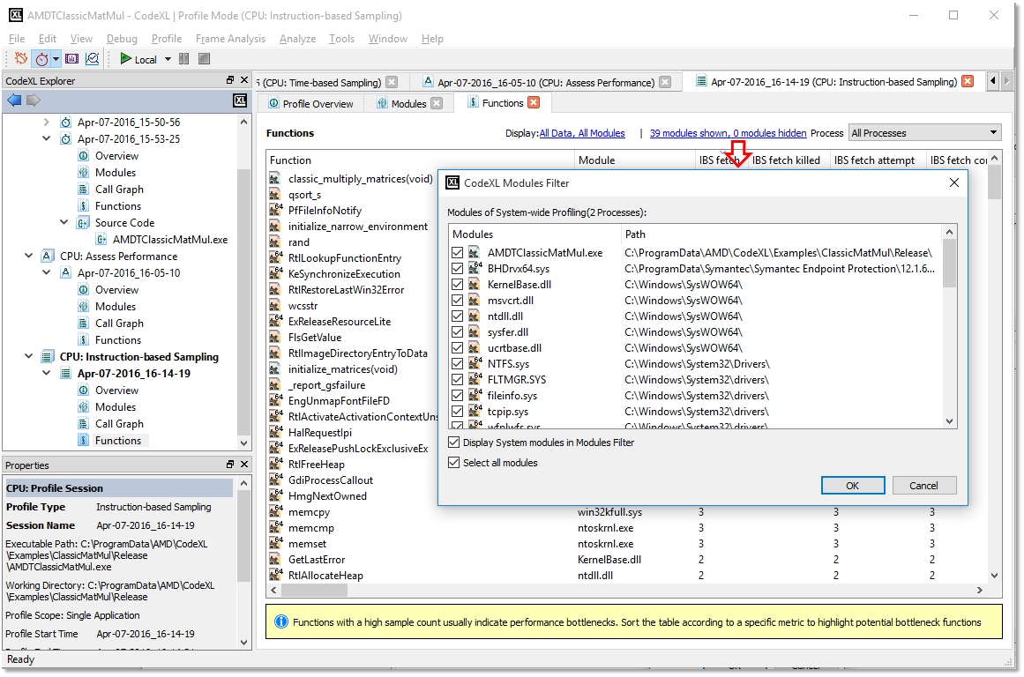Collapse the Source Code tree node
1024x677 pixels.
(64, 223)
